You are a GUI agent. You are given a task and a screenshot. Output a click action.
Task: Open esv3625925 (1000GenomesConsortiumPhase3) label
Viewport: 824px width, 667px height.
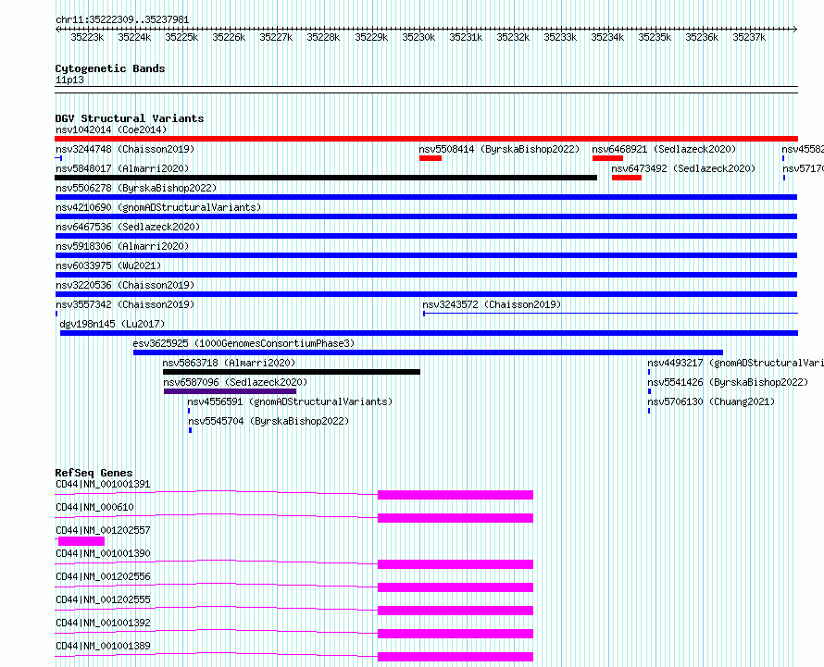243,343
